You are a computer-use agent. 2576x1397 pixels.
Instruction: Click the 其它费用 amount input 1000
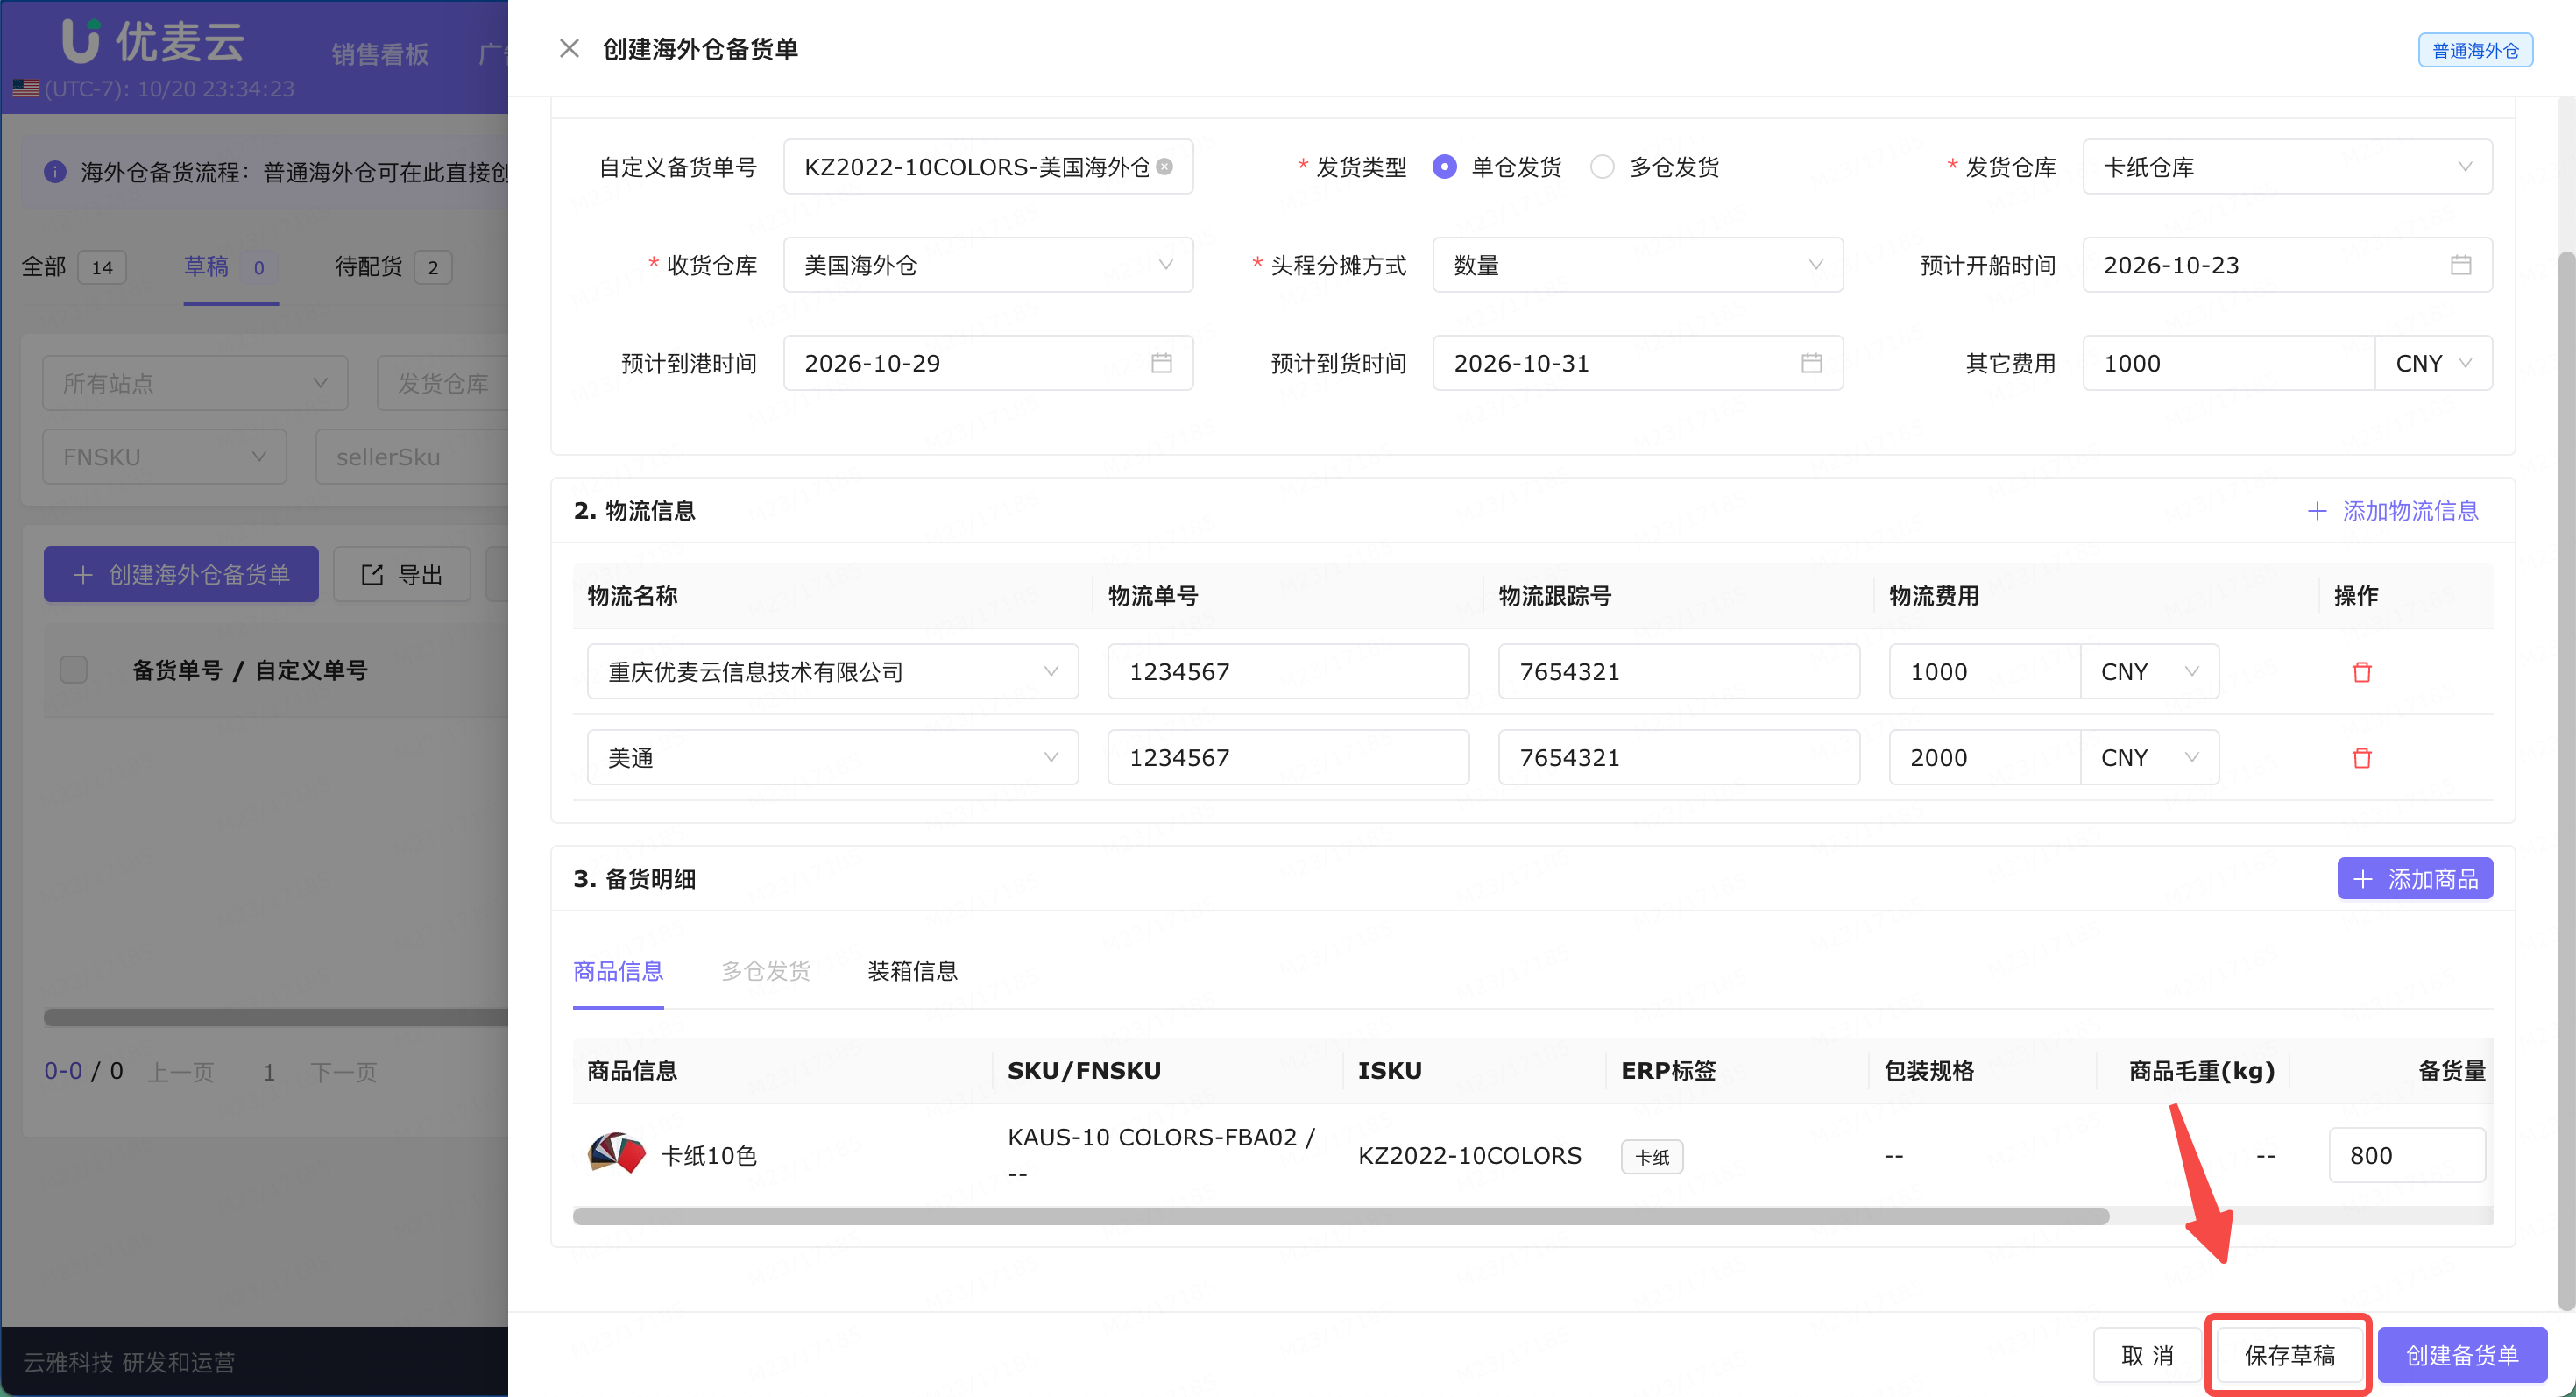(x=2228, y=363)
